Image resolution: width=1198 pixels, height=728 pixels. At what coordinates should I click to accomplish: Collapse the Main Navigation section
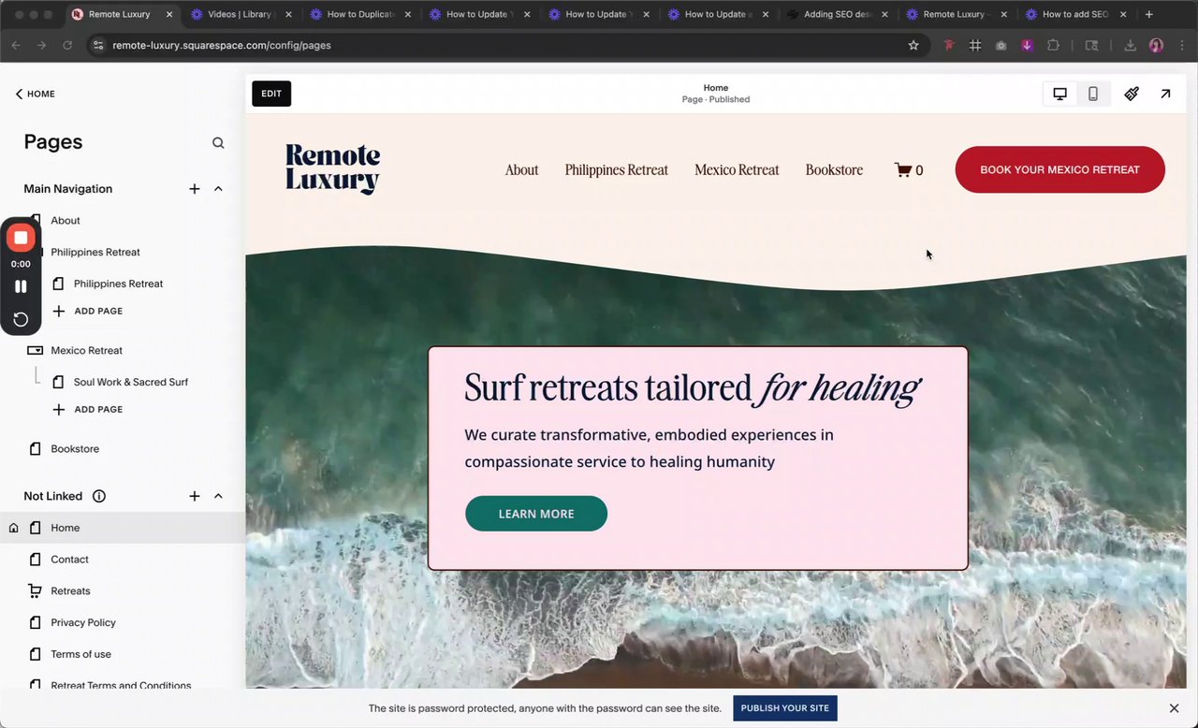click(x=218, y=189)
